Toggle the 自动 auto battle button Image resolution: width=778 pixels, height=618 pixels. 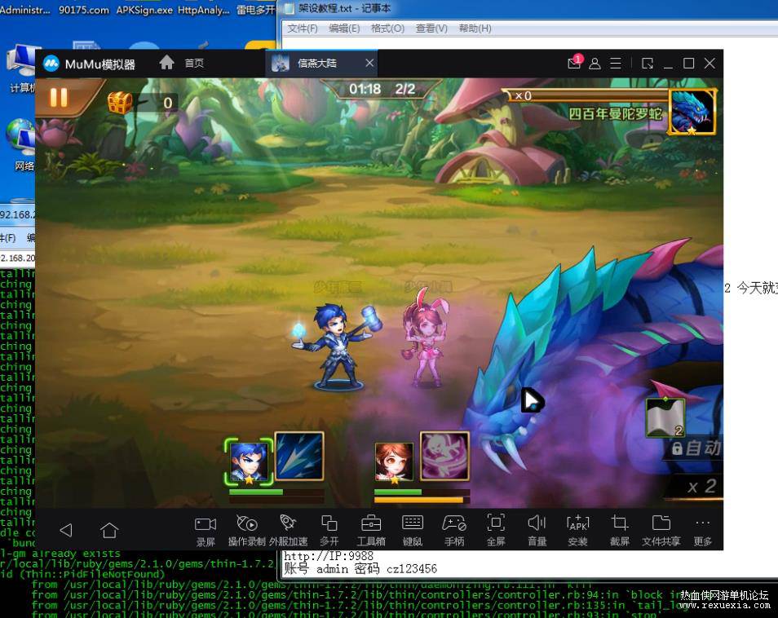pyautogui.click(x=695, y=448)
